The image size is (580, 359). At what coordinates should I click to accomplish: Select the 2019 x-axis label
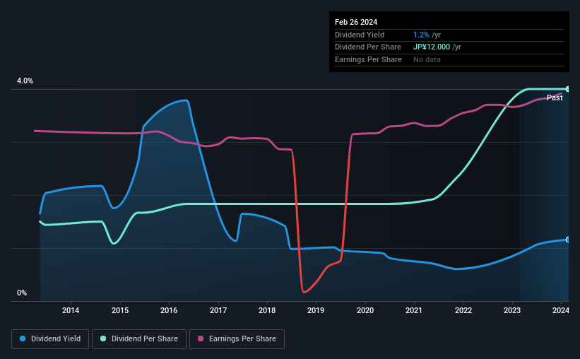[316, 310]
